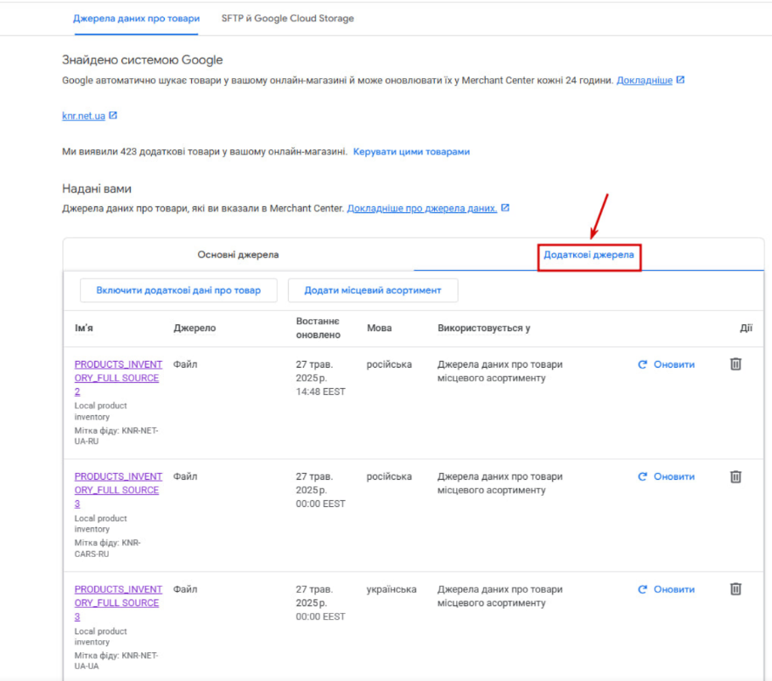The height and width of the screenshot is (681, 772).
Task: Click 'Оновити' text in the KNR-CARS-RU row
Action: click(x=674, y=476)
